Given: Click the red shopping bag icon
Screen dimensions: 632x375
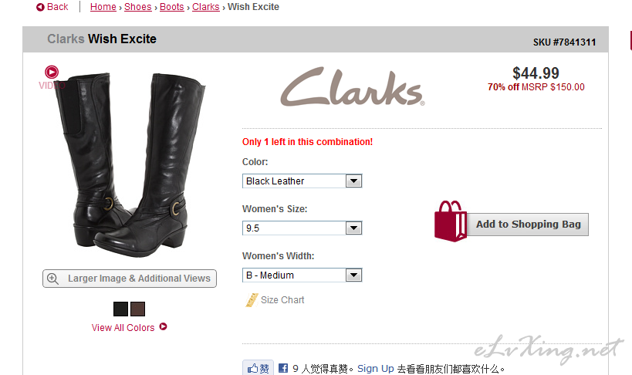Looking at the screenshot, I should [x=450, y=221].
